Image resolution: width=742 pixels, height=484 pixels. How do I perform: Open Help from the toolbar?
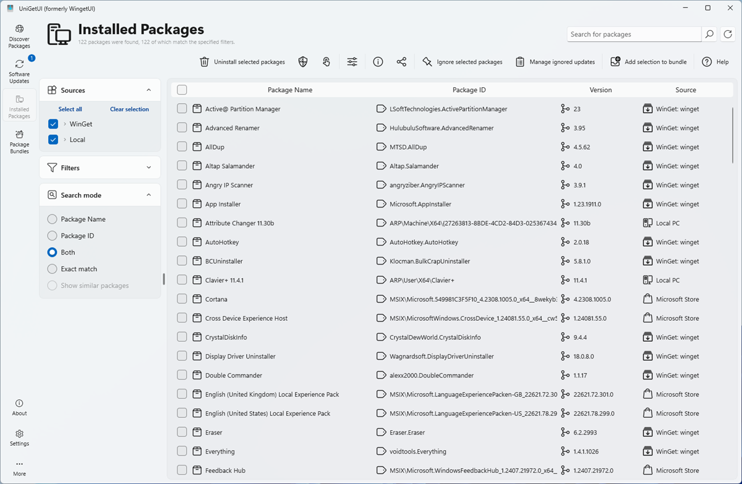(x=715, y=62)
